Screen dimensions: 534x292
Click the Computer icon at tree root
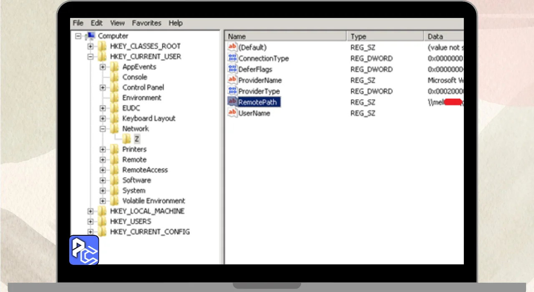point(90,36)
